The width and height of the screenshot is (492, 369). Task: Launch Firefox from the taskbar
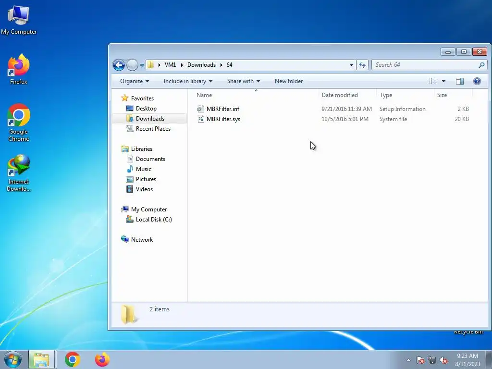click(102, 359)
